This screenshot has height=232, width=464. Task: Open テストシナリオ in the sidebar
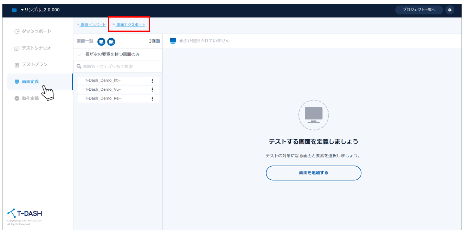(36, 48)
